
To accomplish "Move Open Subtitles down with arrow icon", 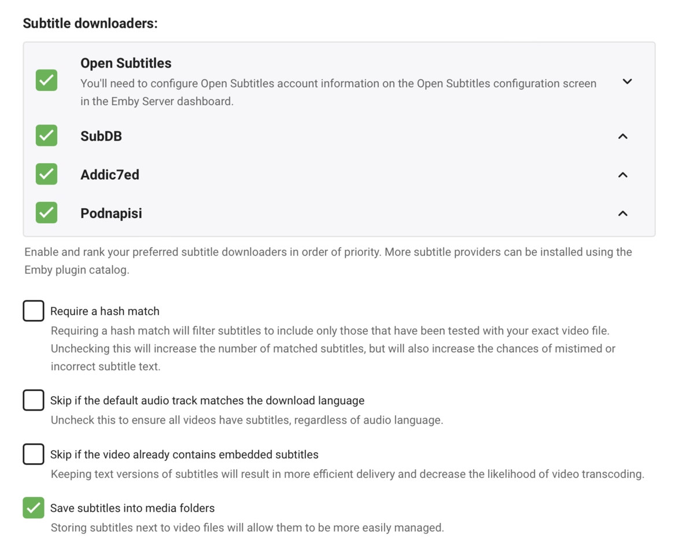I will [x=627, y=82].
